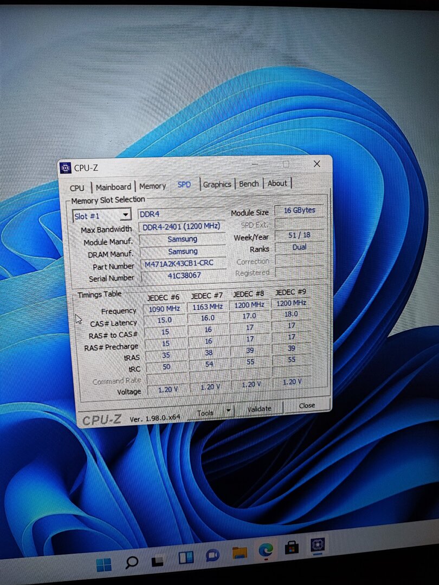Viewport: 439px width, 585px height.
Task: Click Week/Year value 51 / 18
Action: click(x=299, y=236)
